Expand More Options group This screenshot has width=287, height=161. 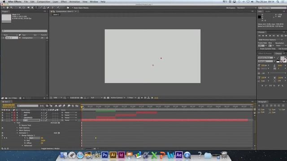(17, 131)
